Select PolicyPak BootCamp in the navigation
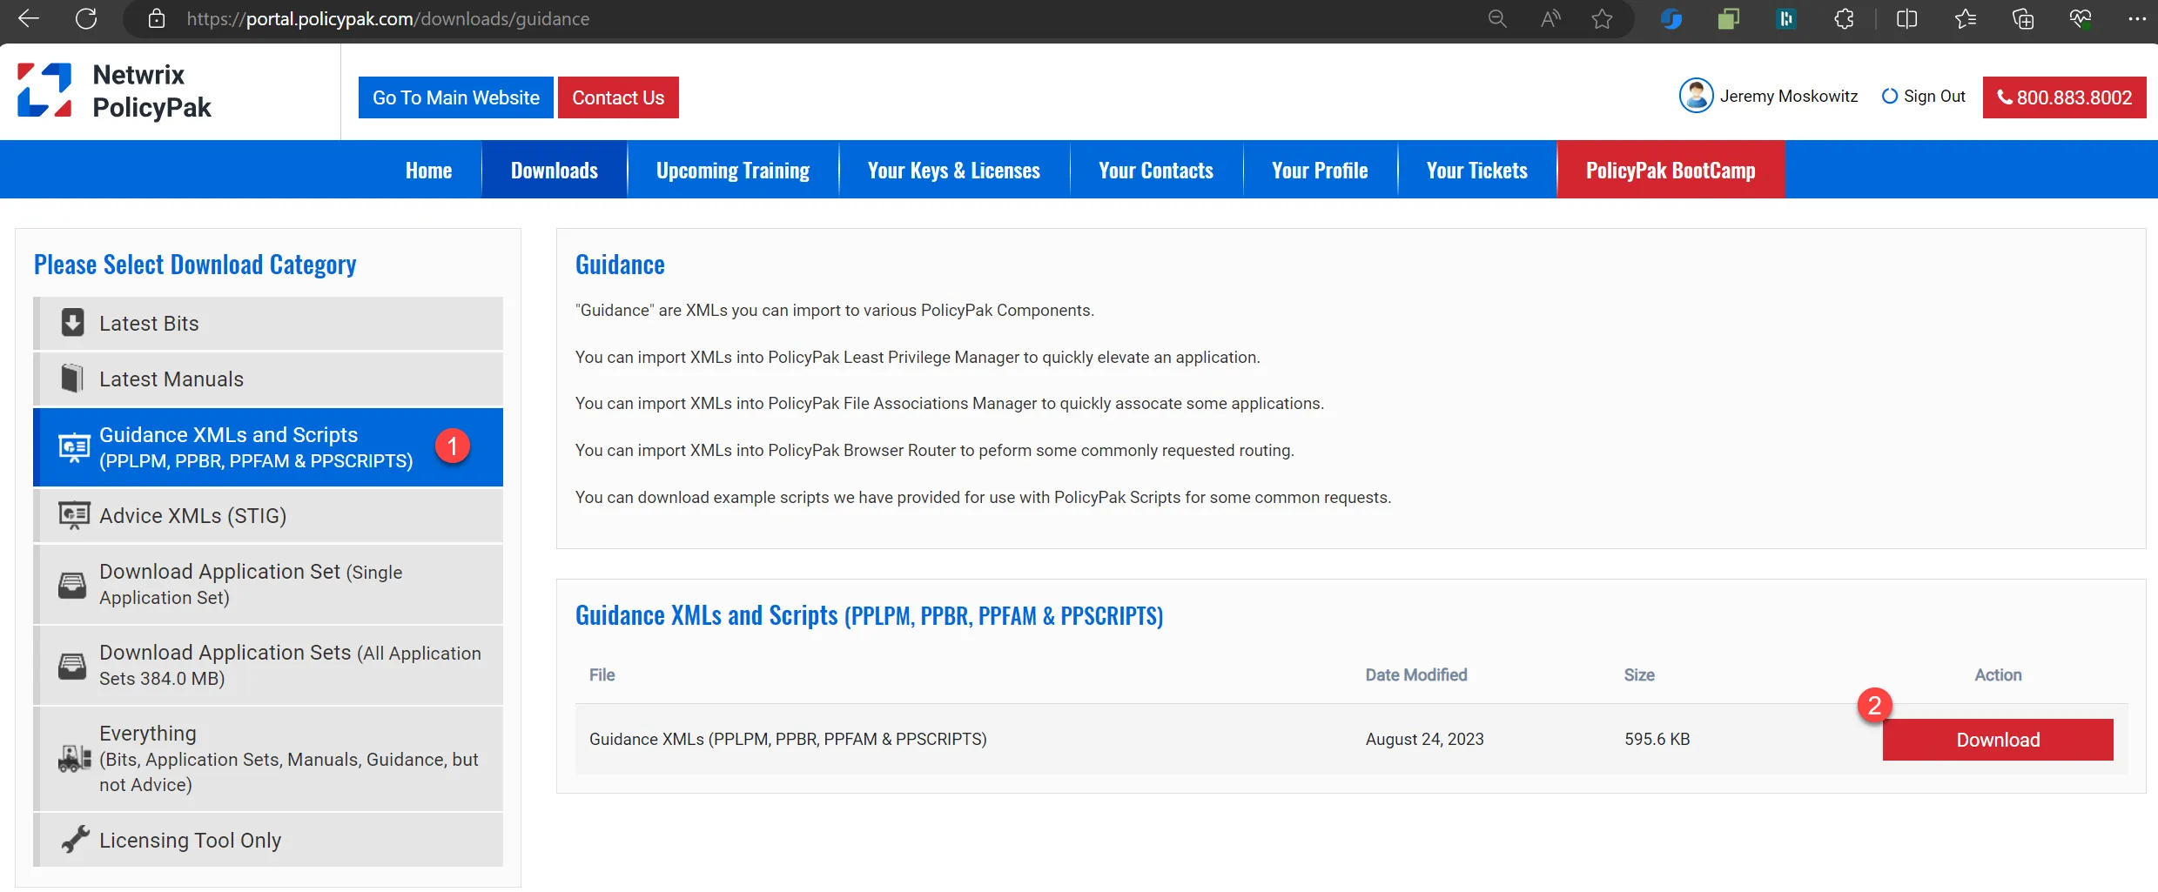 pos(1670,169)
